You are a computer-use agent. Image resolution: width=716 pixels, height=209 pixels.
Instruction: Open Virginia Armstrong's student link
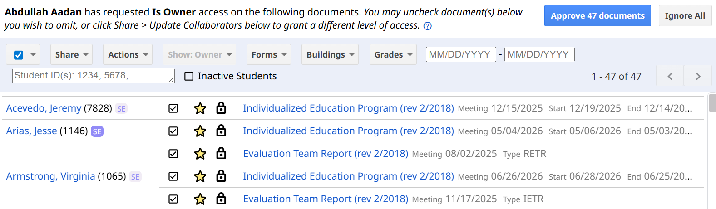tap(50, 176)
